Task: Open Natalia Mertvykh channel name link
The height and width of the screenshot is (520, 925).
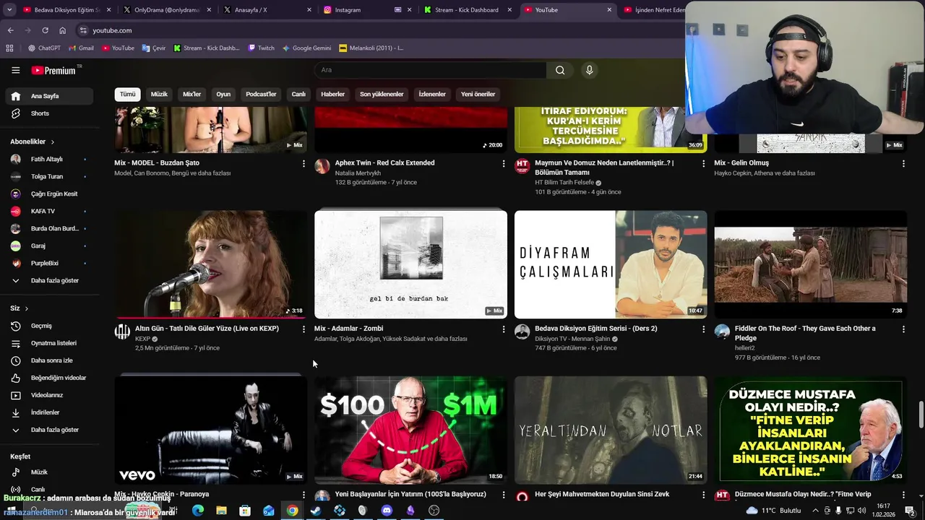Action: tap(358, 173)
